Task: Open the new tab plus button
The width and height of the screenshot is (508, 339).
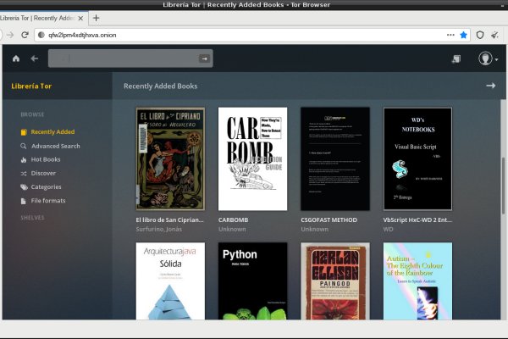Action: click(96, 18)
